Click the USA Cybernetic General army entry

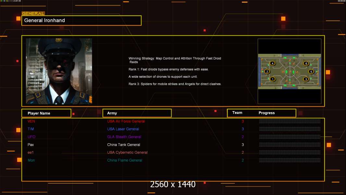click(127, 152)
